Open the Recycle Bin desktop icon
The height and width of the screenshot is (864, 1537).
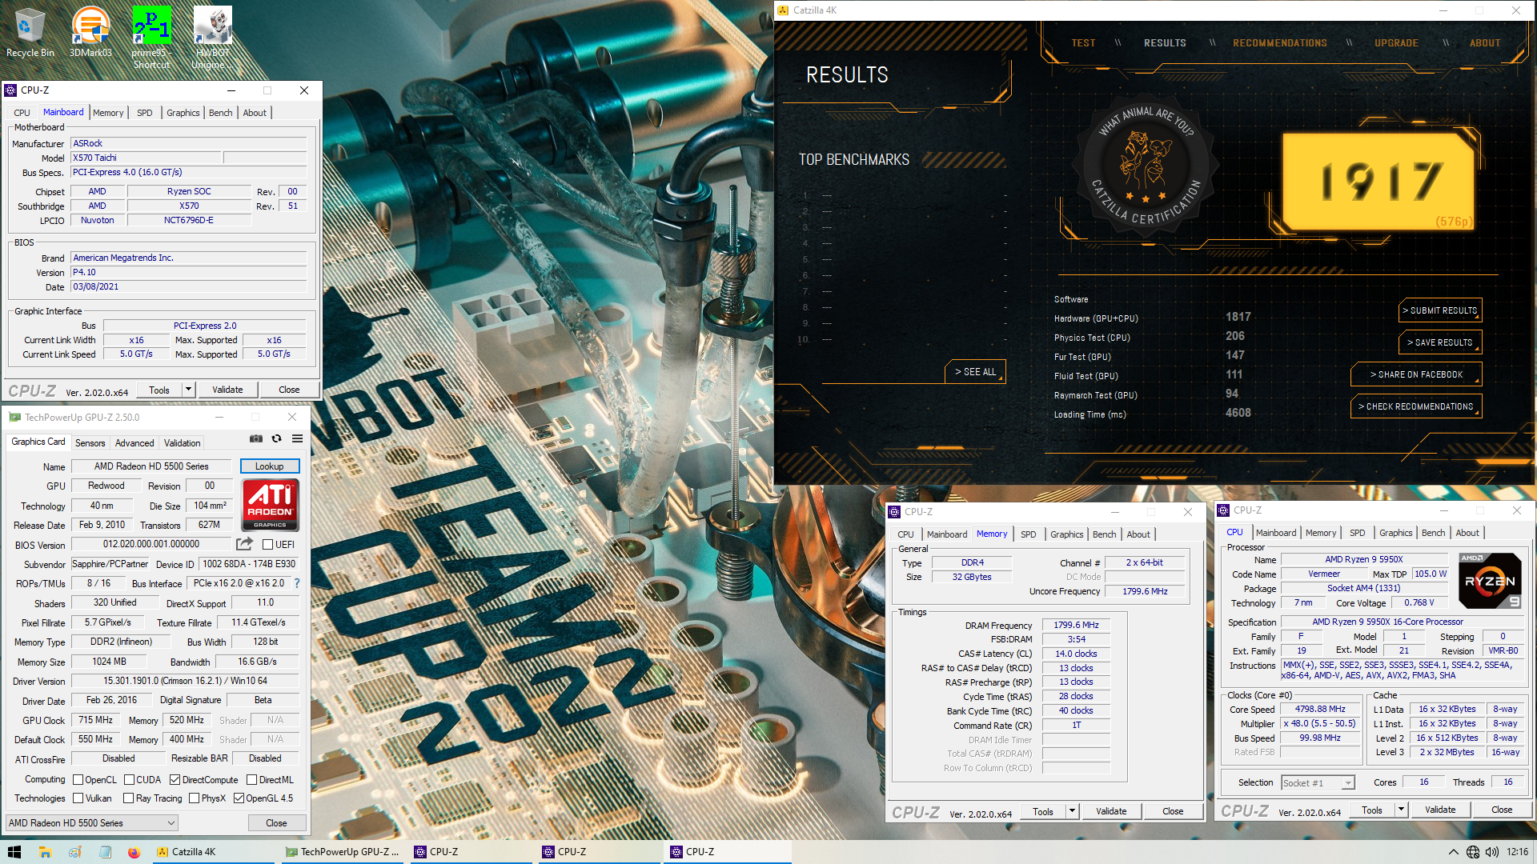pyautogui.click(x=30, y=32)
